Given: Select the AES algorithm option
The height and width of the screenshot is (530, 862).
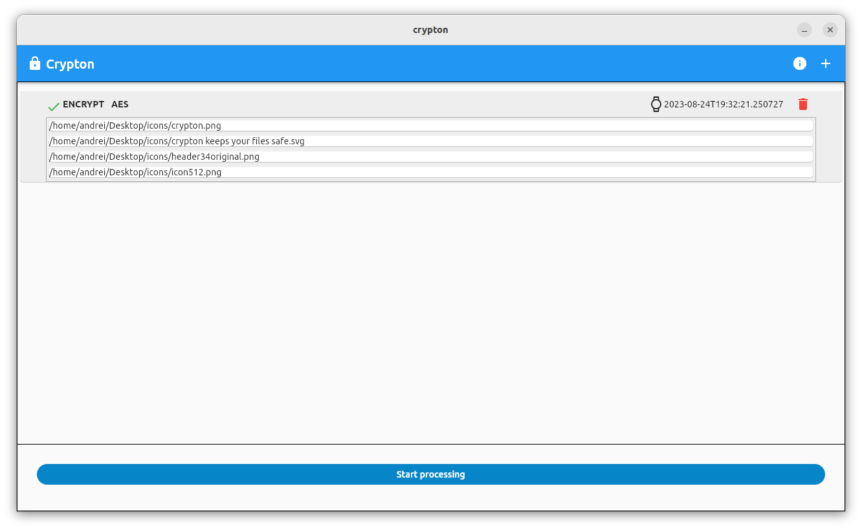Looking at the screenshot, I should pyautogui.click(x=119, y=104).
